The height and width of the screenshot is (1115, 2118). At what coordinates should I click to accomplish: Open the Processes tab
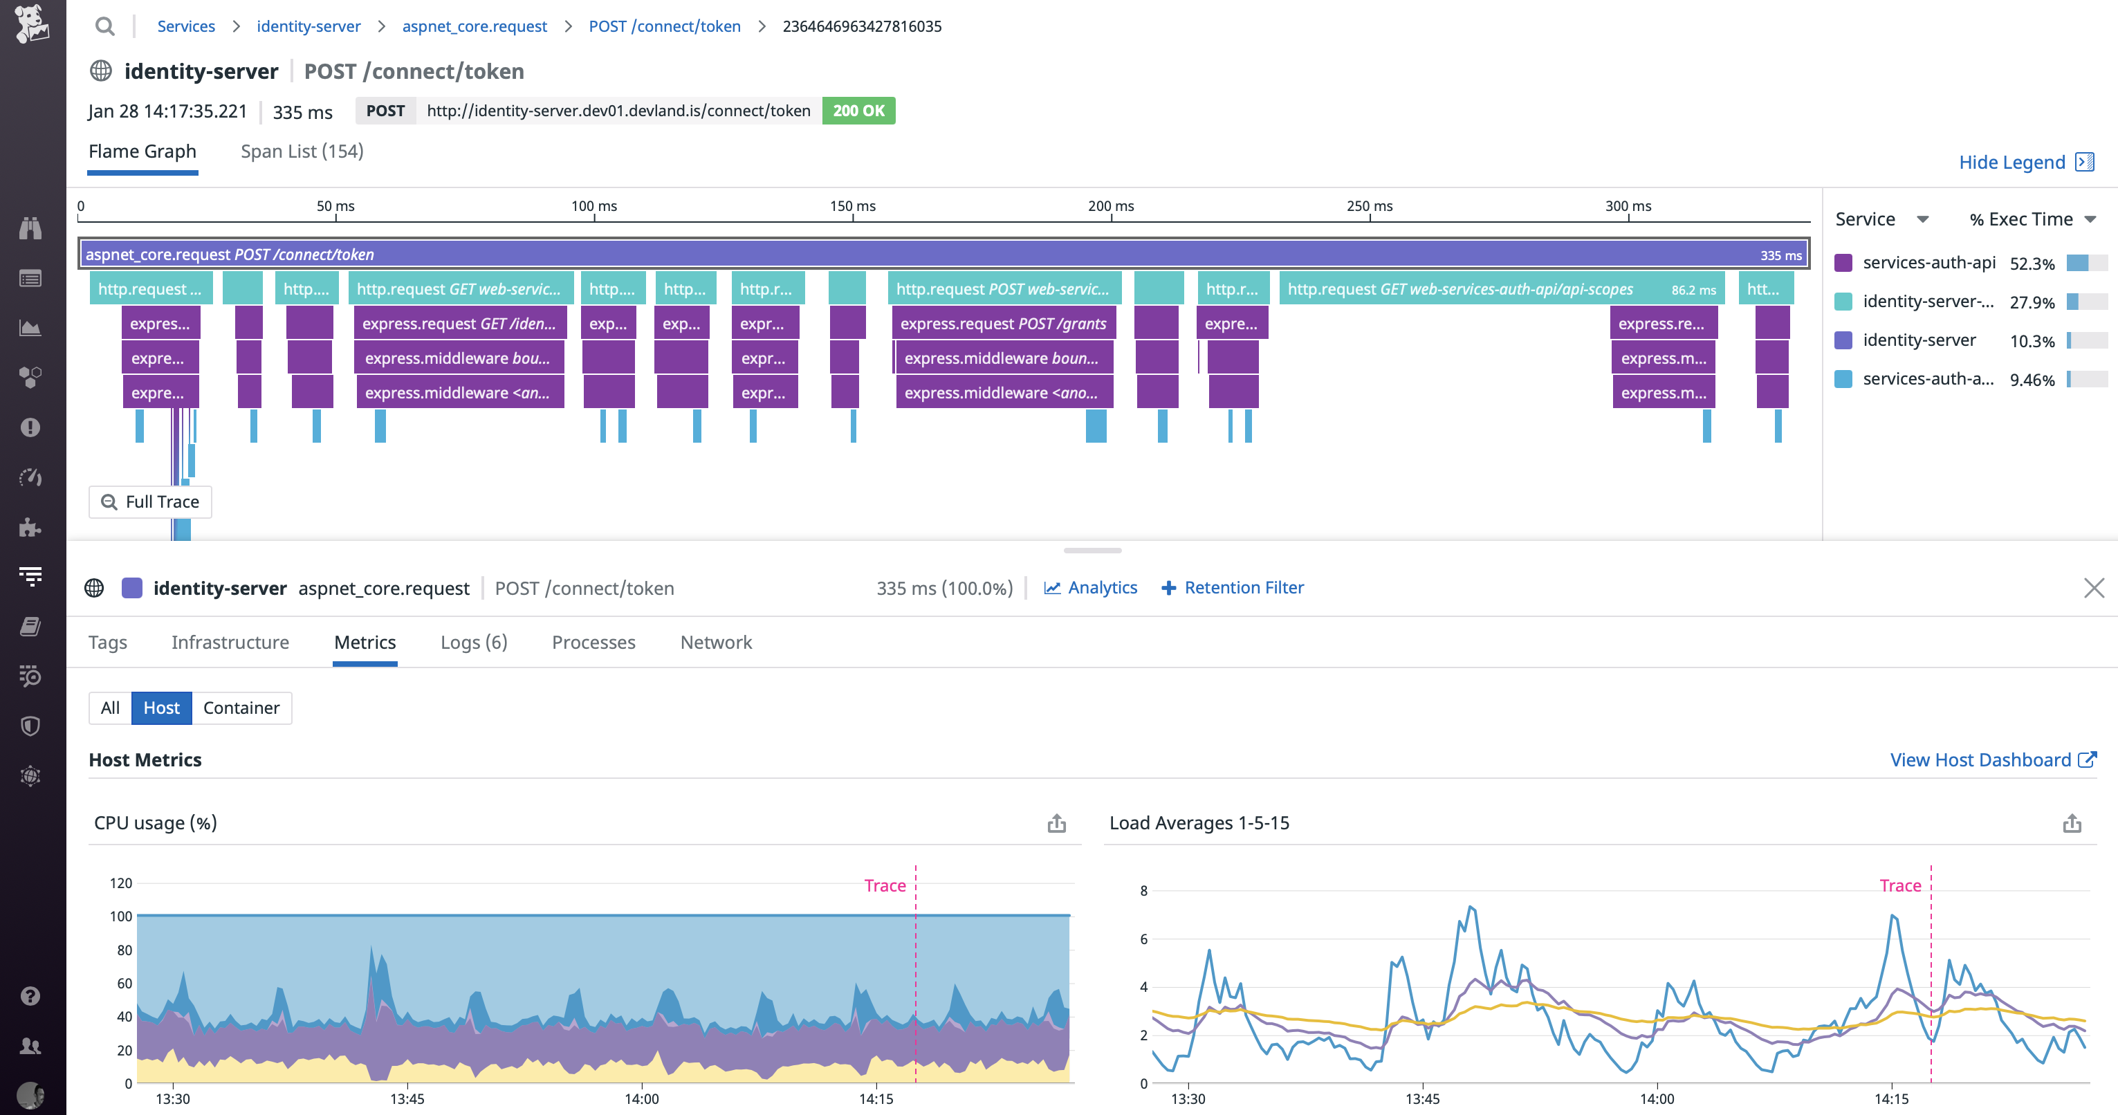tap(593, 642)
